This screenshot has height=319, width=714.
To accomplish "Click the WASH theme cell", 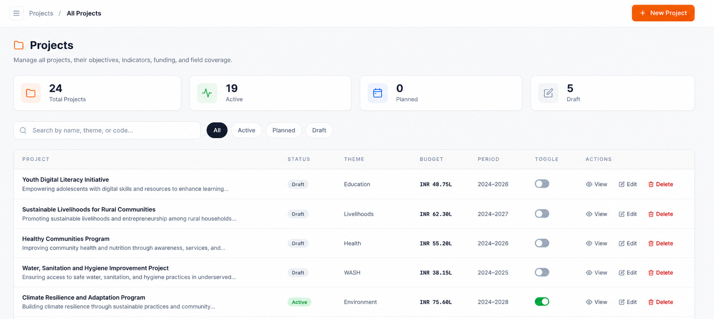I will pos(352,273).
